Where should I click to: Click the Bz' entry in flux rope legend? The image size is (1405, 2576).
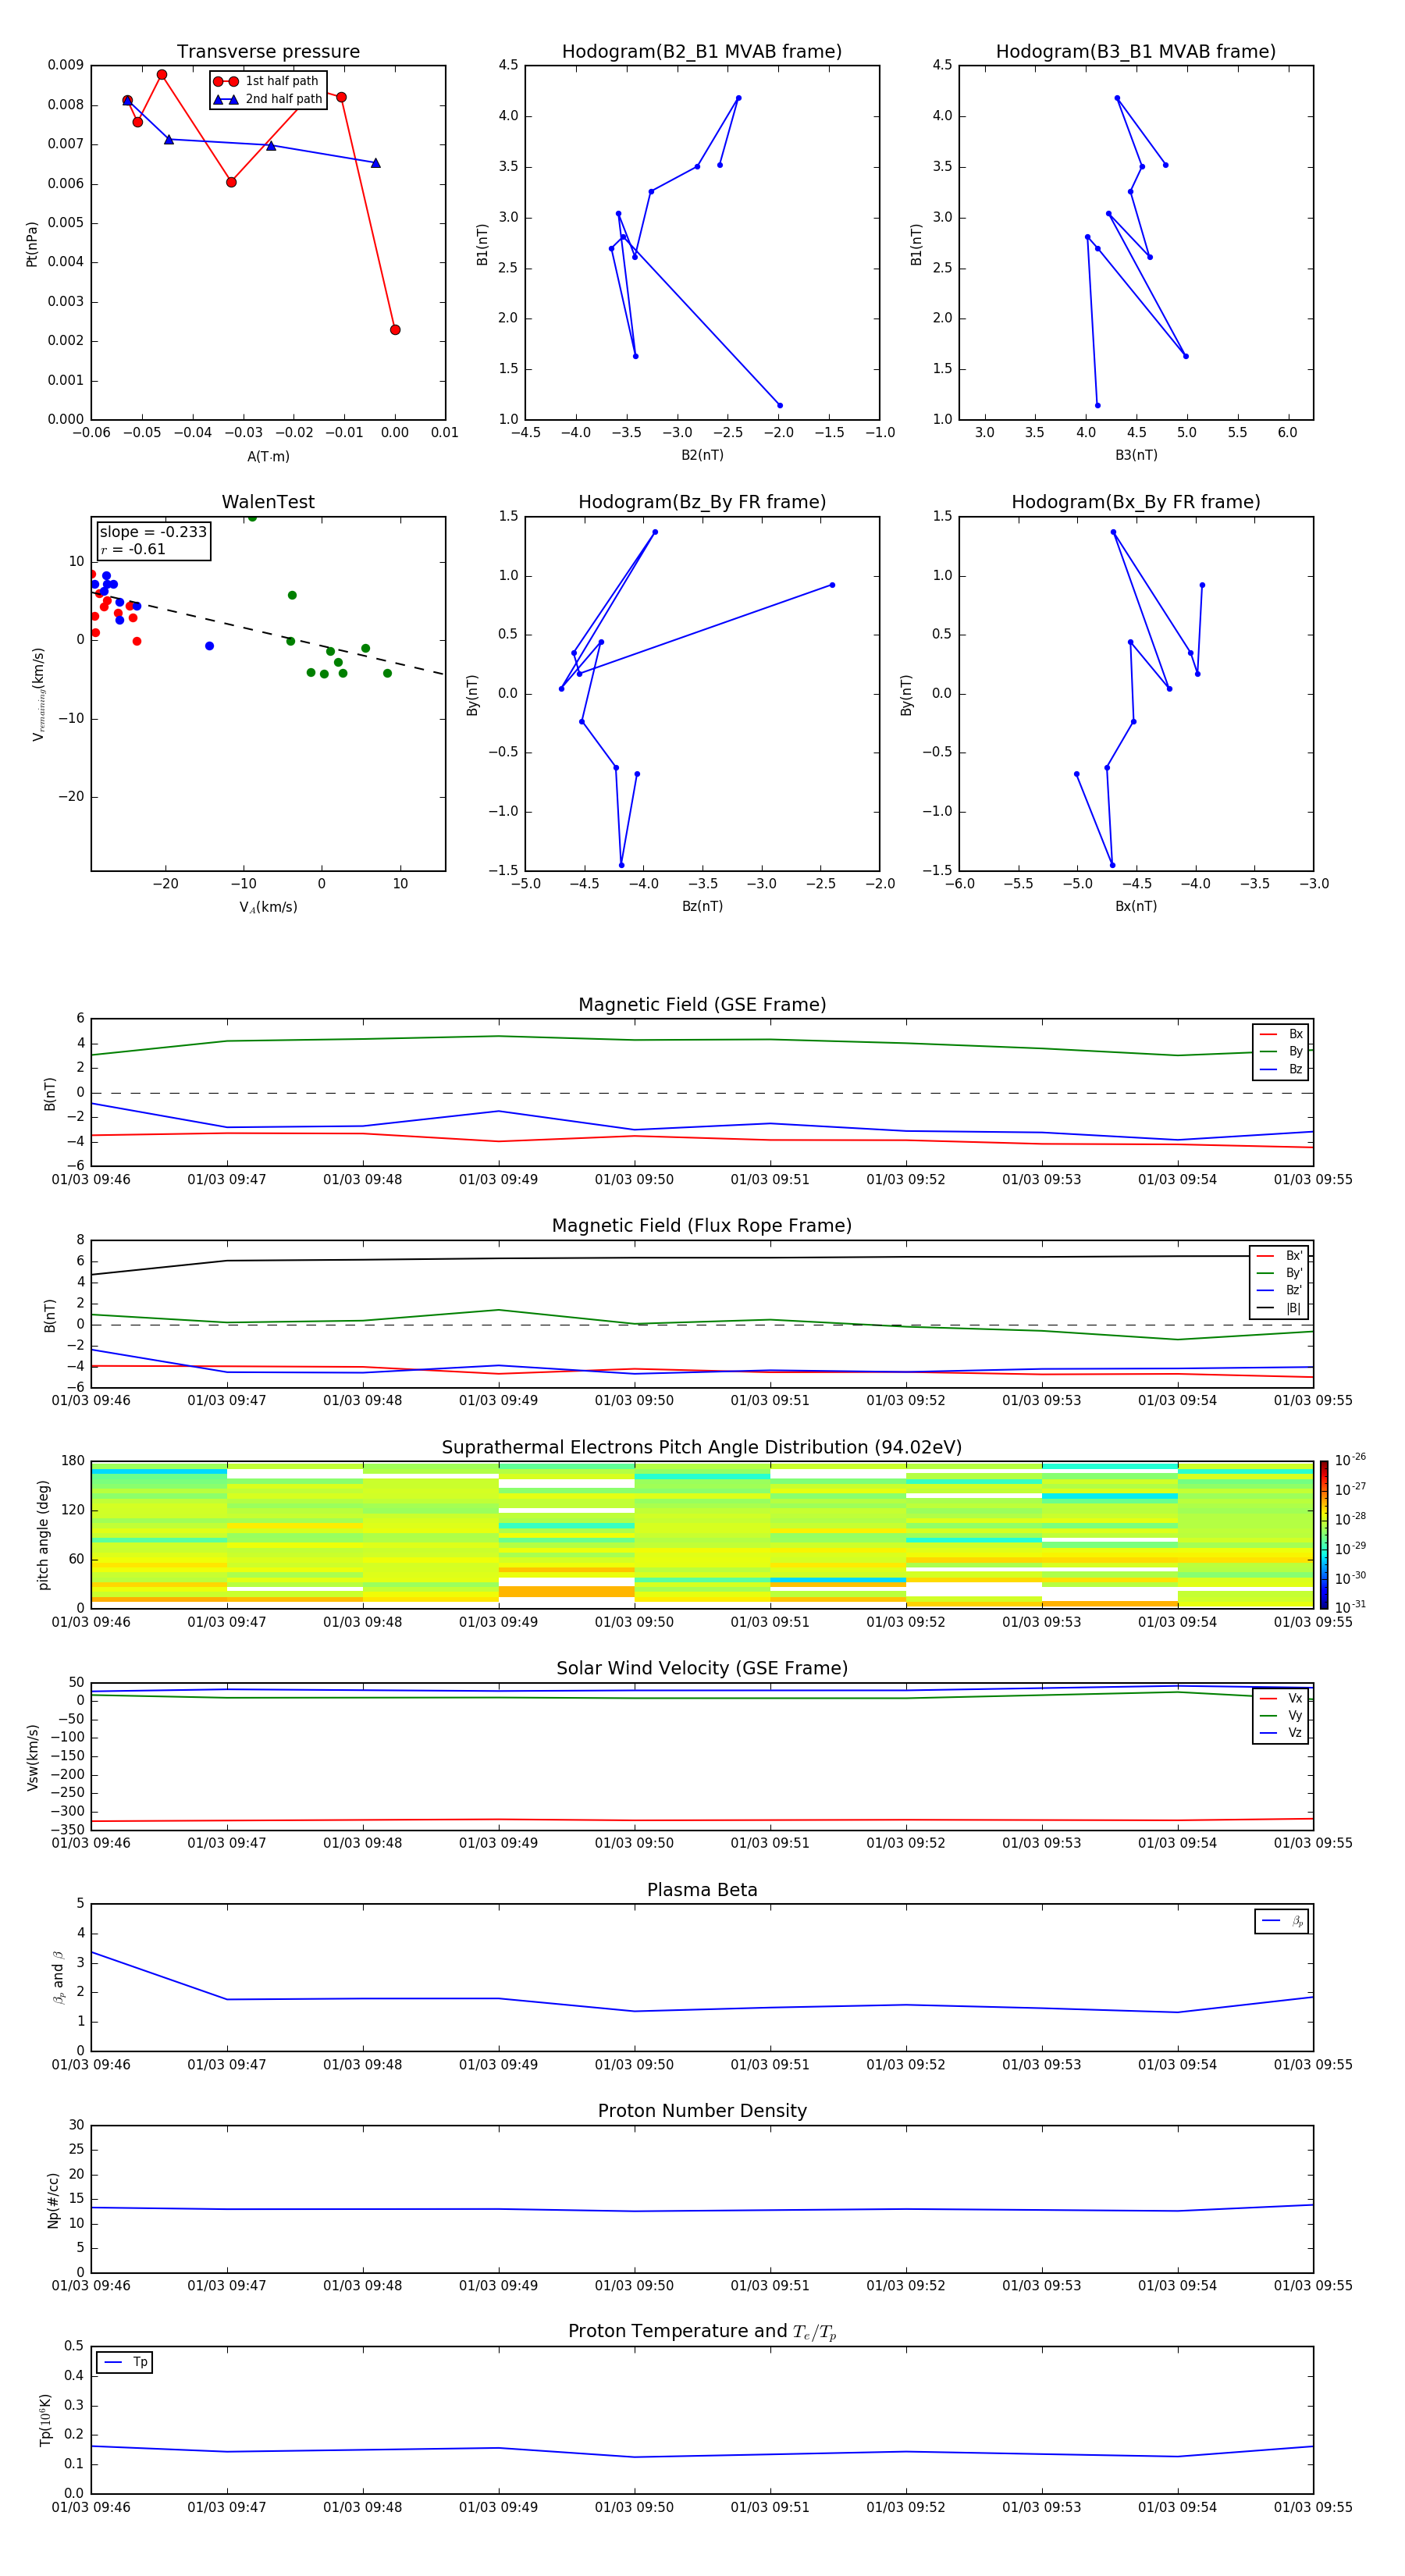click(1280, 1291)
